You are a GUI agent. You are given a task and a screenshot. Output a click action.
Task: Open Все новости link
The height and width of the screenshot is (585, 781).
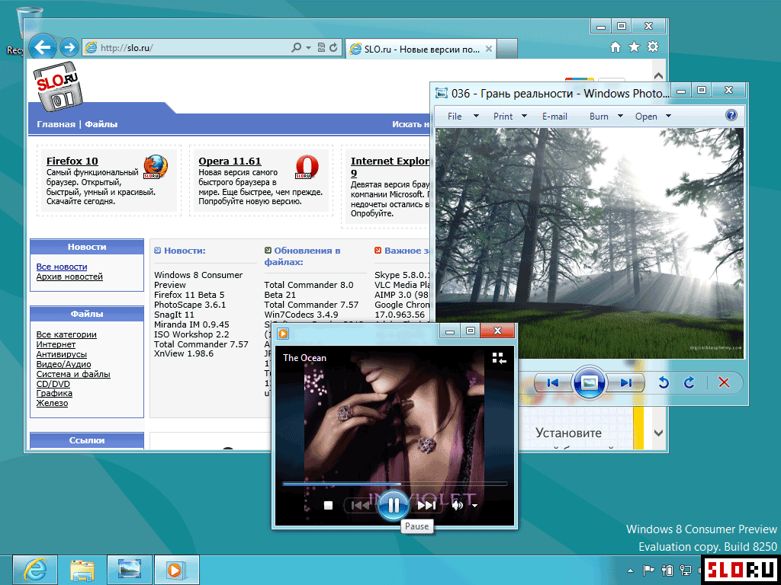[x=62, y=267]
